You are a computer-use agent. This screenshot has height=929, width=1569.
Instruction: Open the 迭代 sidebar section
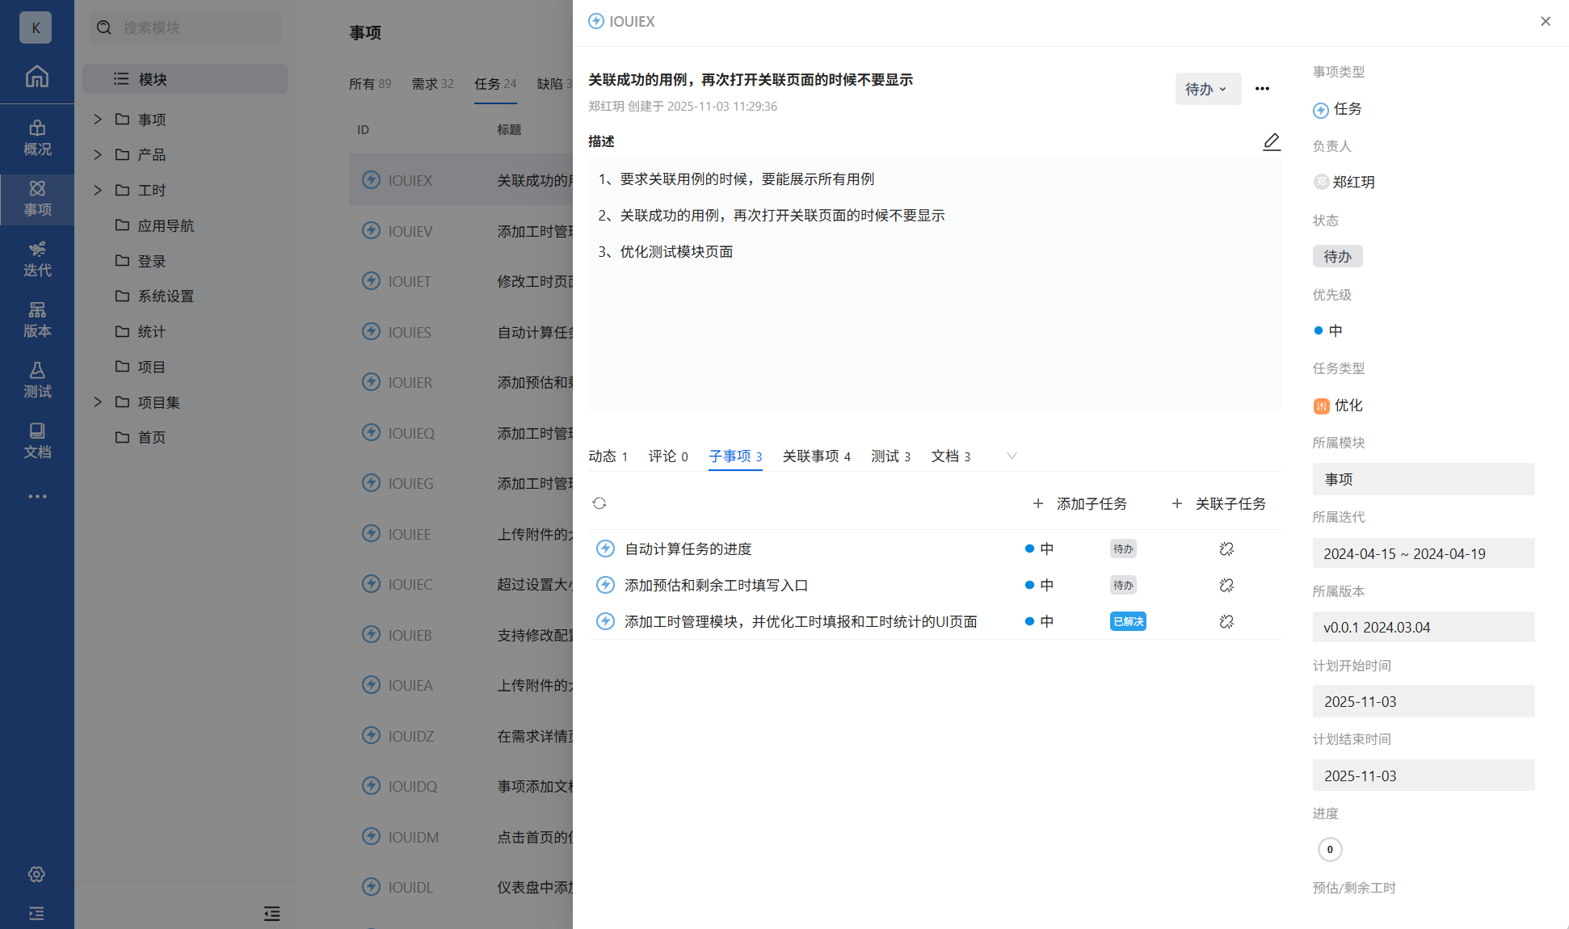(37, 259)
